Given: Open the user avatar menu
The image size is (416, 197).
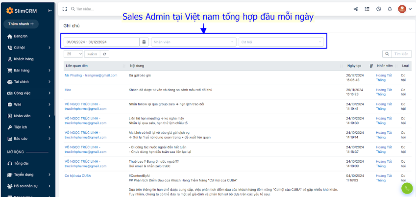Looking at the screenshot, I should (404, 9).
